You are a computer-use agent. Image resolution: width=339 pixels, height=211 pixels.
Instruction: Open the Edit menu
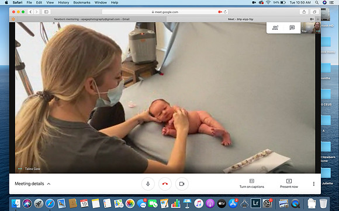39,2
